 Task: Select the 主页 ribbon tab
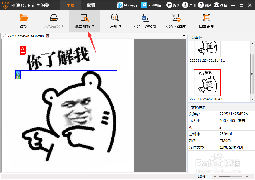coord(70,5)
